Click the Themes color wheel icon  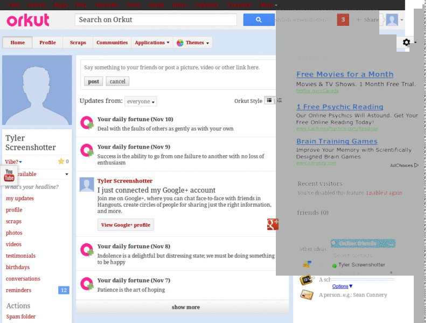tap(180, 43)
